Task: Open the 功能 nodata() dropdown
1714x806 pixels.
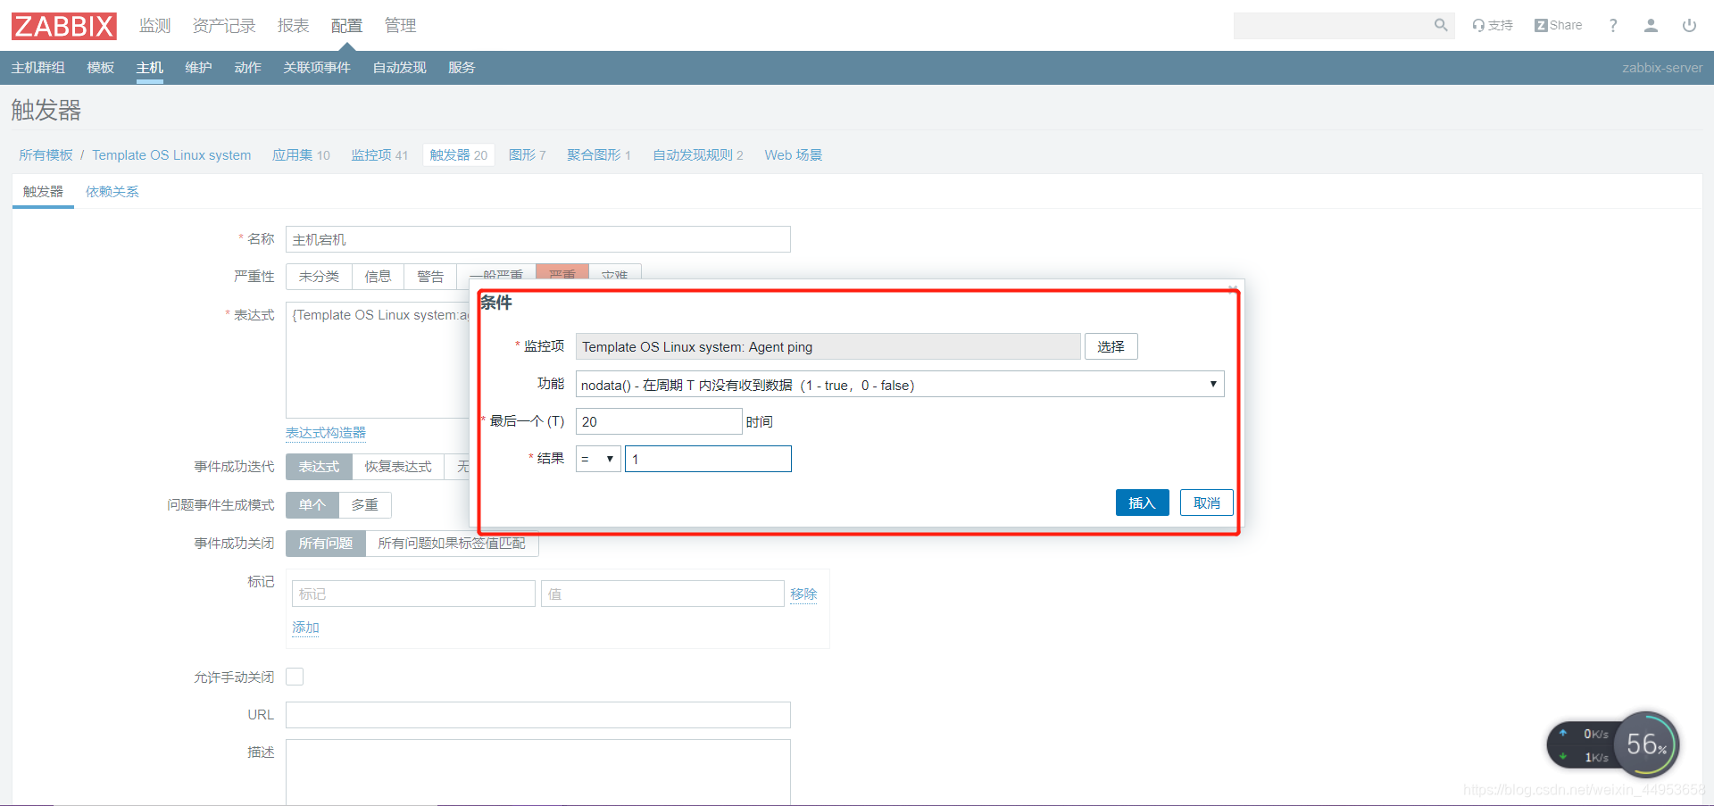Action: [x=900, y=385]
